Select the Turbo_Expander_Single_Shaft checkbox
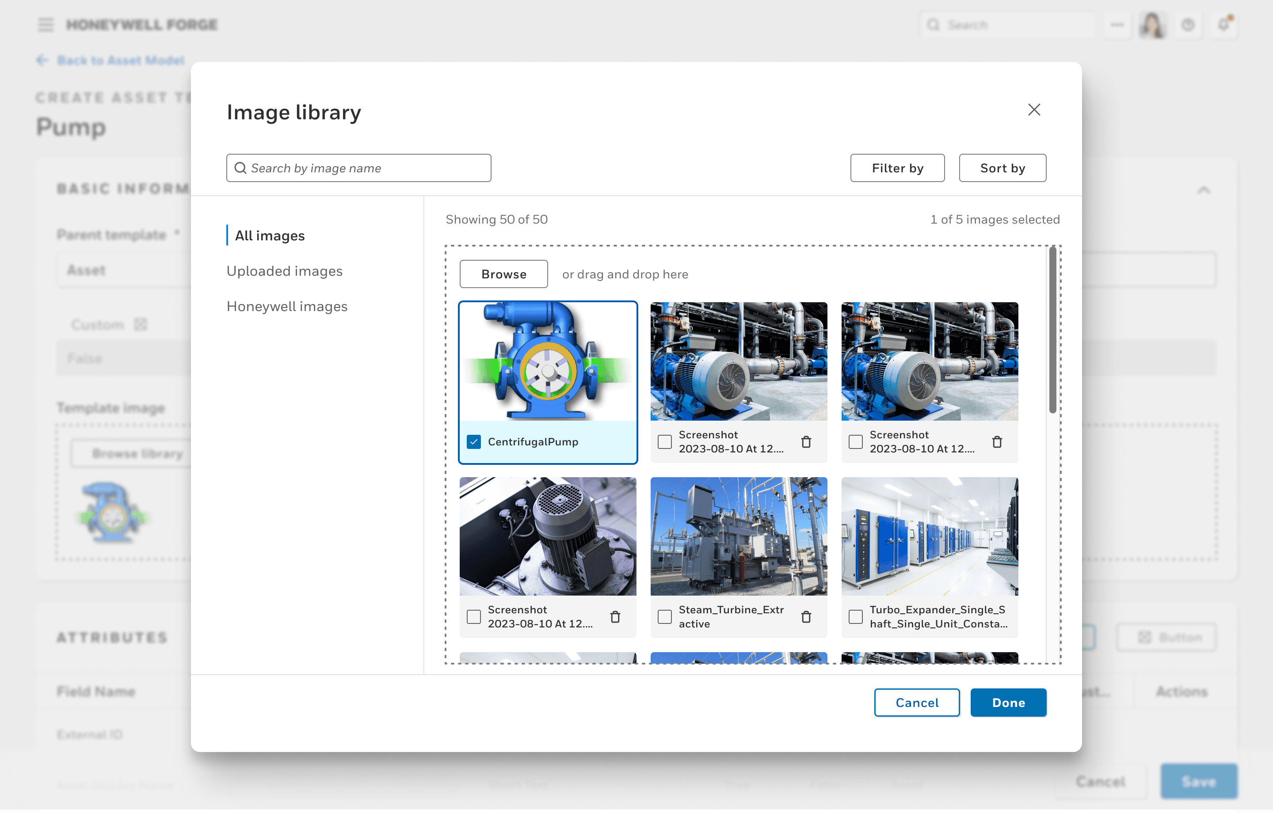The width and height of the screenshot is (1273, 813). tap(855, 617)
